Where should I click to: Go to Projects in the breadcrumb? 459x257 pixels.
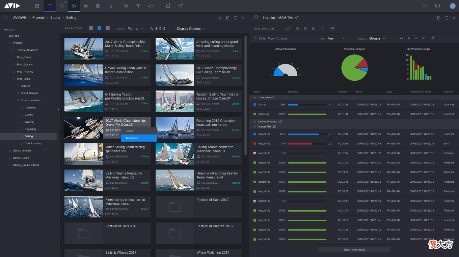[38, 17]
